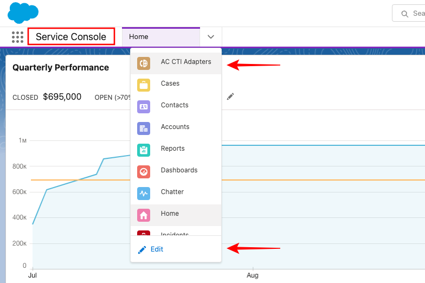Open Dashboards from the menu

176,172
